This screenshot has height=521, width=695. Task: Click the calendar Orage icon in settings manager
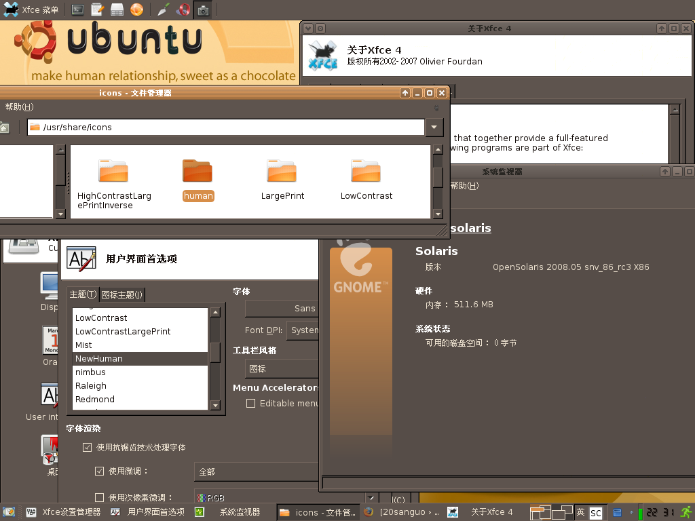tap(50, 346)
